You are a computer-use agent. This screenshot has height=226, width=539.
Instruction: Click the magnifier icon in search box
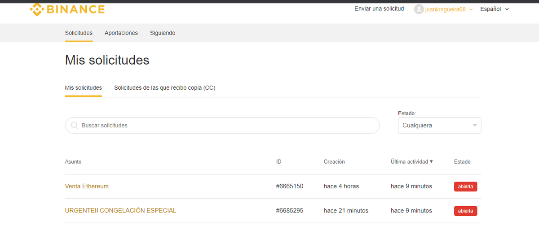75,126
